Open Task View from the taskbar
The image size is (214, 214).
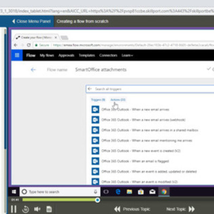106,192
